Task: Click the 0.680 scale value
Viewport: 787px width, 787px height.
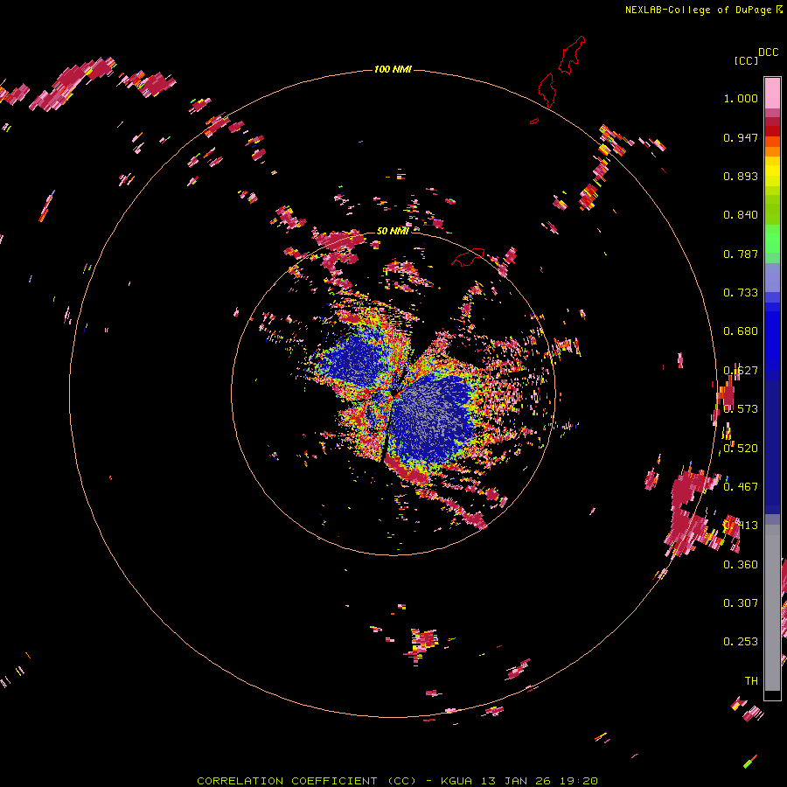Action: [x=741, y=331]
